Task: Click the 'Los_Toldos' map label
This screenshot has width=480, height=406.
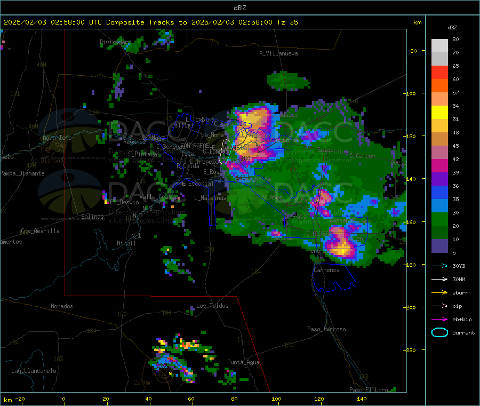Action: pyautogui.click(x=212, y=306)
